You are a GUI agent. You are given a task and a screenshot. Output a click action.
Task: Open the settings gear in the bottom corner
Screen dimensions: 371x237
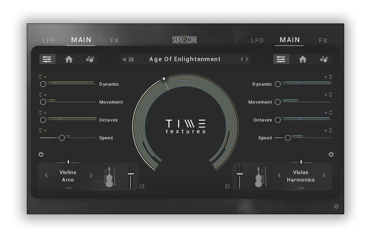tap(336, 206)
